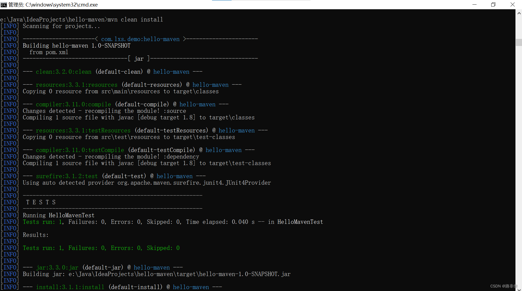The width and height of the screenshot is (522, 291).
Task: Click 'install:3.1.1:install' plugin text
Action: [70, 287]
